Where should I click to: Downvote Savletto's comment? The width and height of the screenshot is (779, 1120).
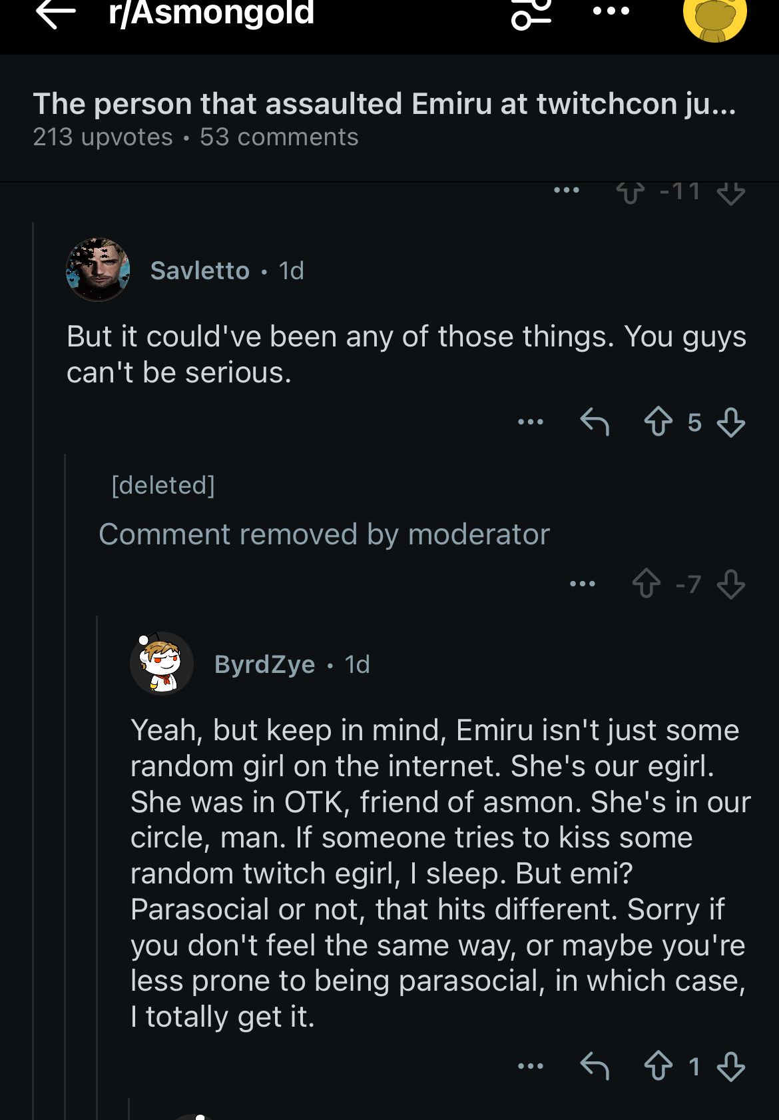731,422
